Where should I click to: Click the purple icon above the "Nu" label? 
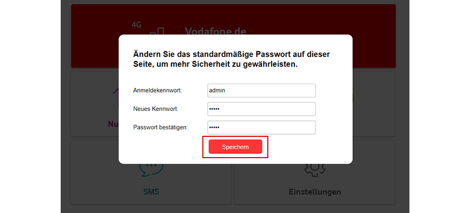click(x=114, y=96)
